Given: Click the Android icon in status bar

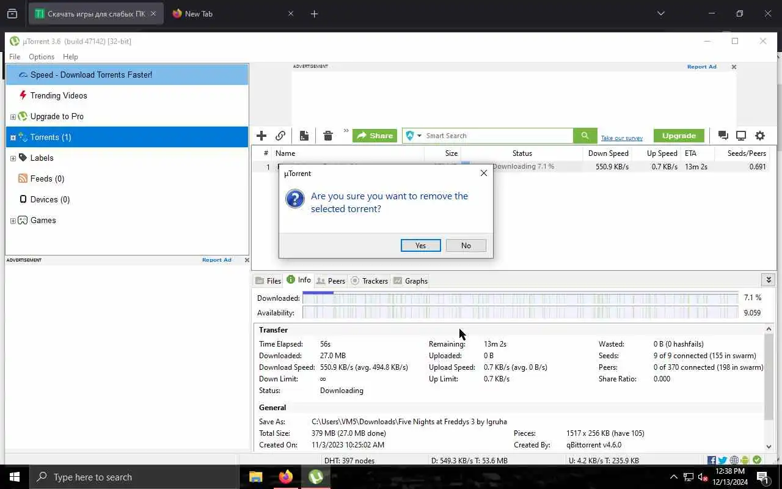Looking at the screenshot, I should pyautogui.click(x=745, y=460).
